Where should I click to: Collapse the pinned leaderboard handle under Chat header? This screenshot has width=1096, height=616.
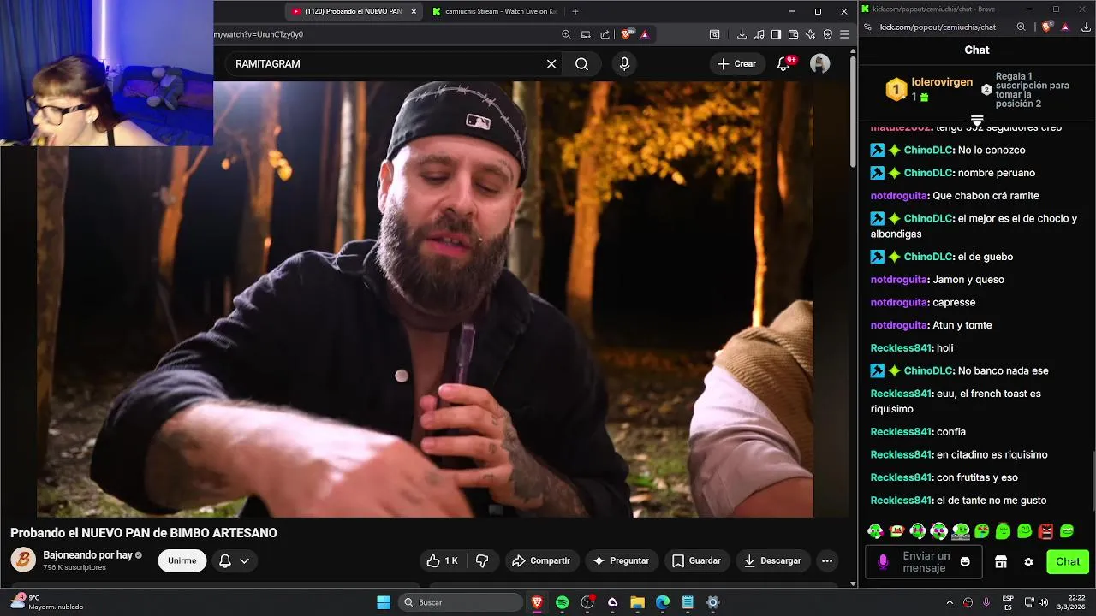click(x=977, y=121)
